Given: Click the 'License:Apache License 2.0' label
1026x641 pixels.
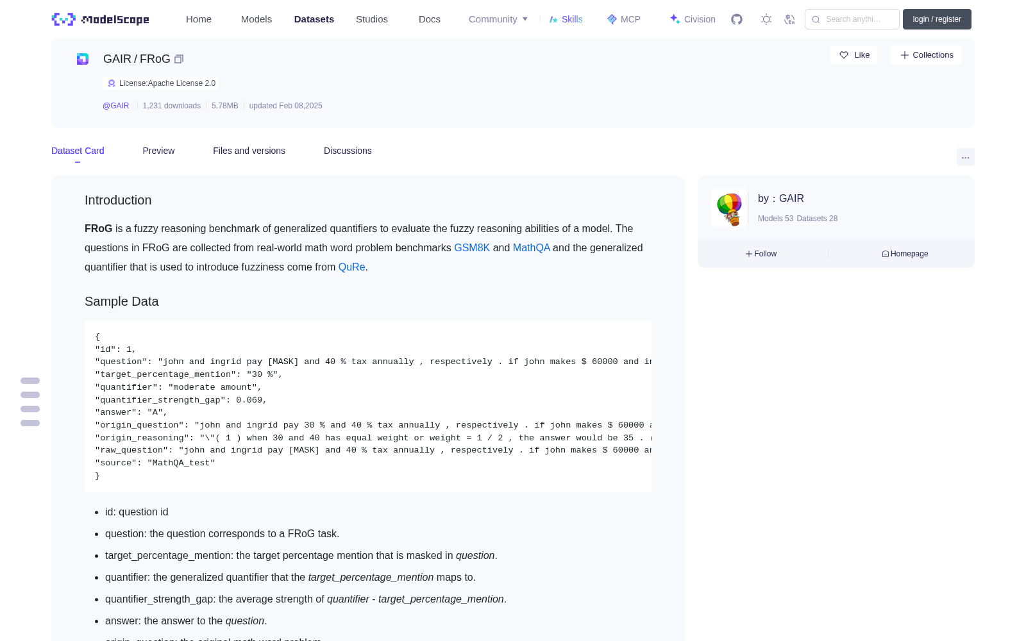Looking at the screenshot, I should (167, 83).
